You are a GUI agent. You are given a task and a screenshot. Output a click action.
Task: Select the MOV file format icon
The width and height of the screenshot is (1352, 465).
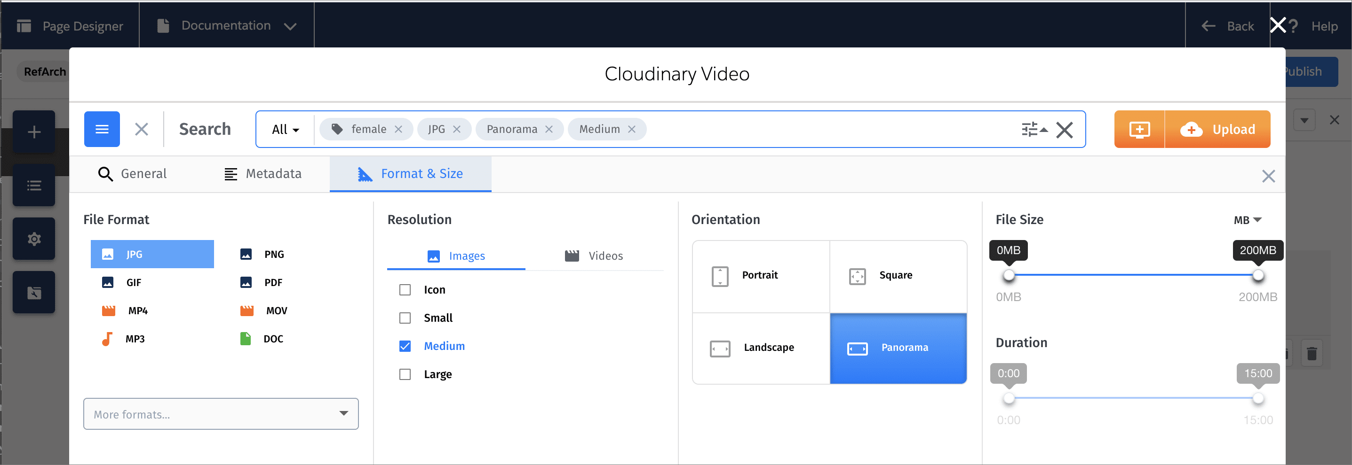point(247,310)
